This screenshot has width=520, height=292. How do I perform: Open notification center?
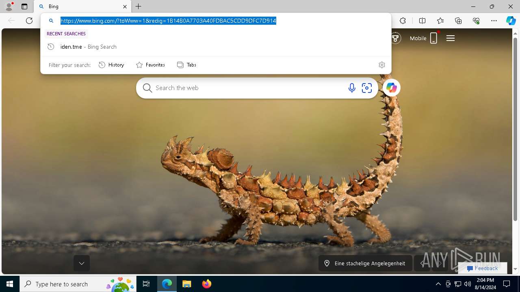pyautogui.click(x=507, y=284)
